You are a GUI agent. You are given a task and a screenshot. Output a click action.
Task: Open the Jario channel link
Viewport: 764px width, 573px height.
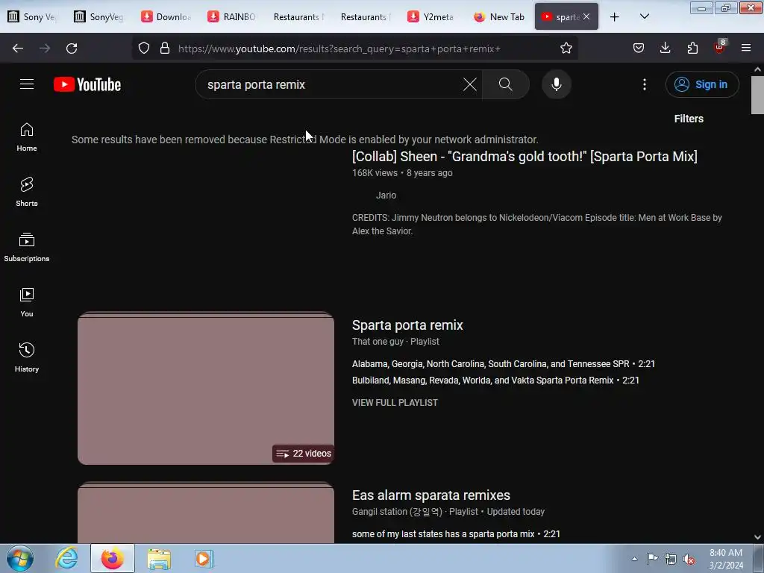(x=386, y=195)
